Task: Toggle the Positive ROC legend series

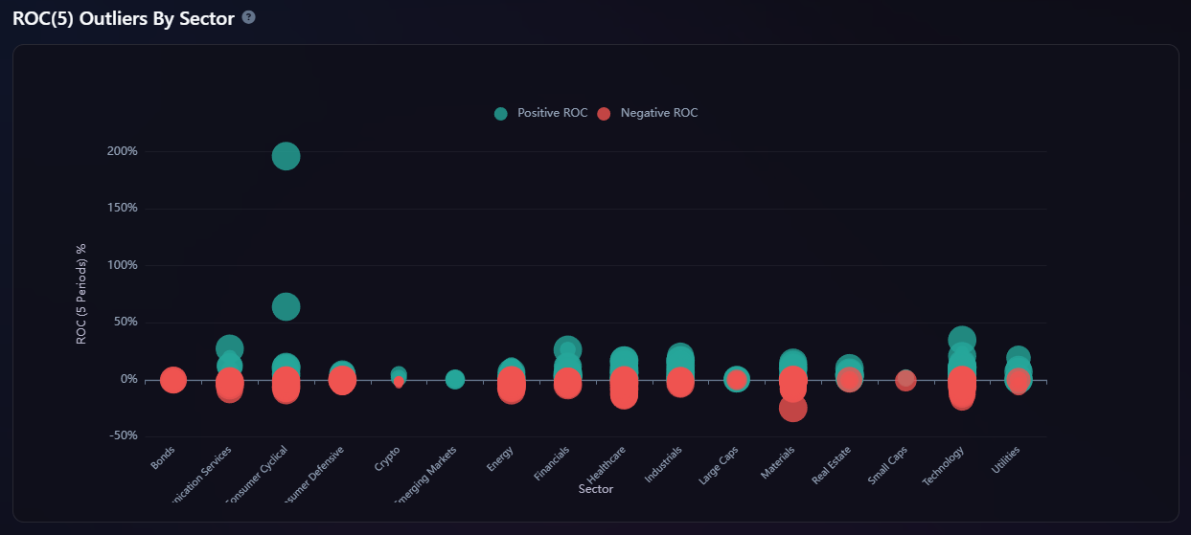Action: click(x=552, y=113)
